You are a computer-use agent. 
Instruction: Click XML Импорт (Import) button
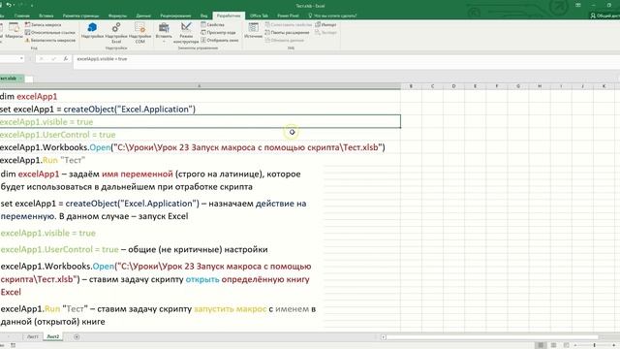click(325, 25)
